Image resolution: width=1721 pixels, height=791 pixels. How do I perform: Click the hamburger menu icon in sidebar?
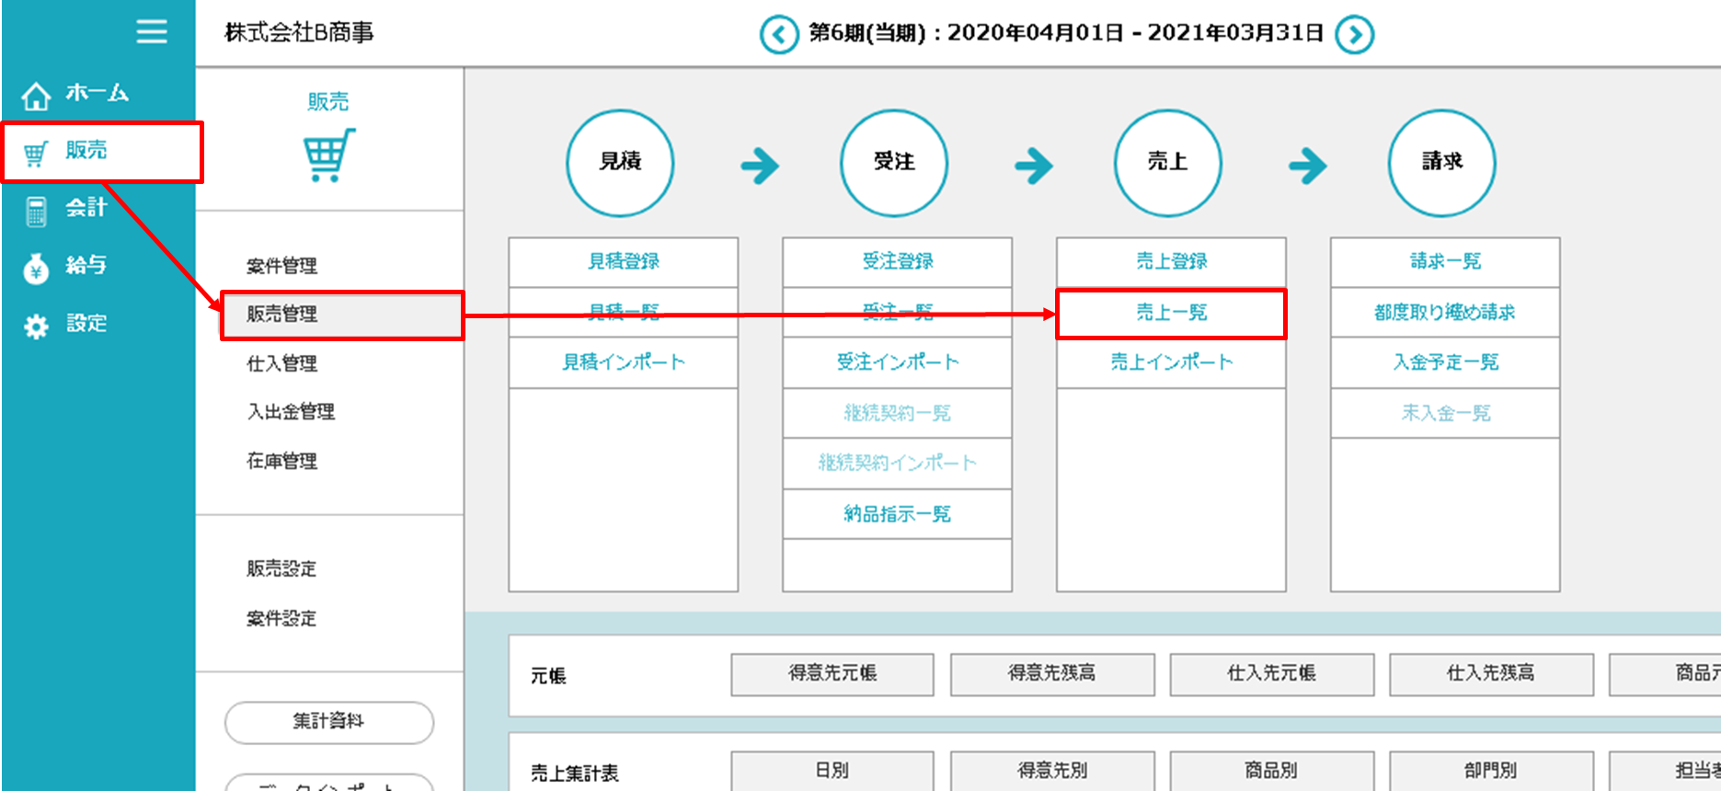[152, 32]
